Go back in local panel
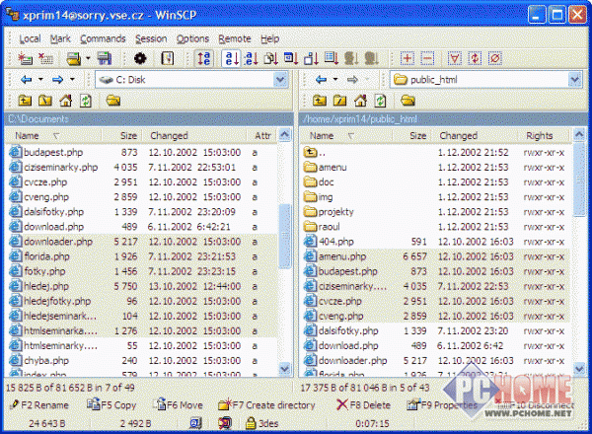The height and width of the screenshot is (434, 592). pyautogui.click(x=26, y=80)
